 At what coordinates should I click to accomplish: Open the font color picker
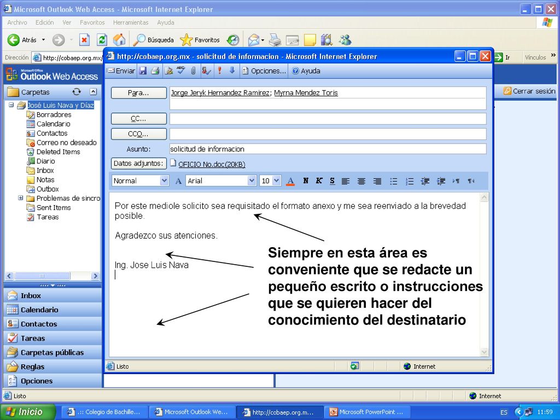pos(290,181)
